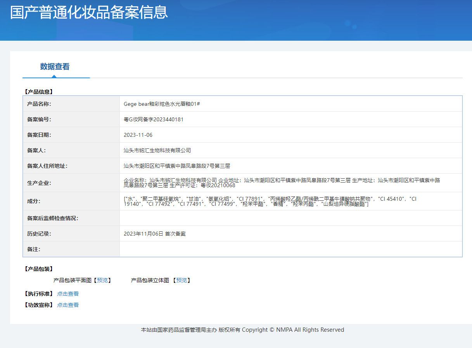Click the NMPA copyright footer text
Viewport: 472px width, 348px height.
[242, 330]
